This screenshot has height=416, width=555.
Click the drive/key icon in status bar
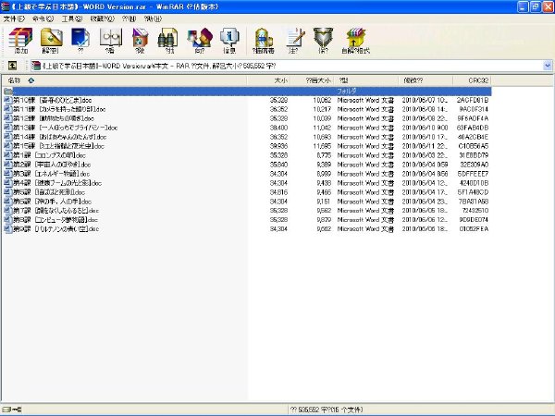[x=12, y=410]
